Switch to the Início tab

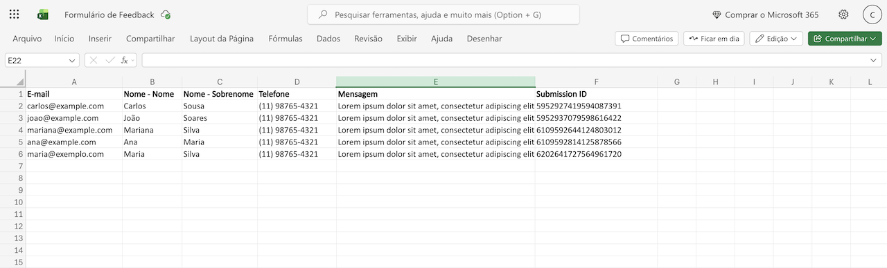point(64,39)
